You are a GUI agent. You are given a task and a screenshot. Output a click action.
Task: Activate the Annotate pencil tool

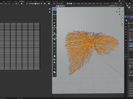(x=55, y=29)
